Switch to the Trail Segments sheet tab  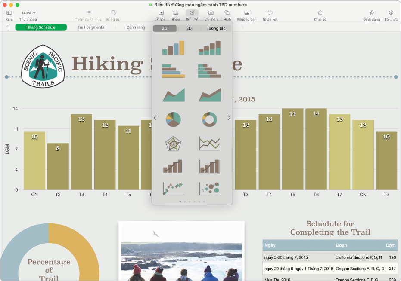tap(91, 27)
